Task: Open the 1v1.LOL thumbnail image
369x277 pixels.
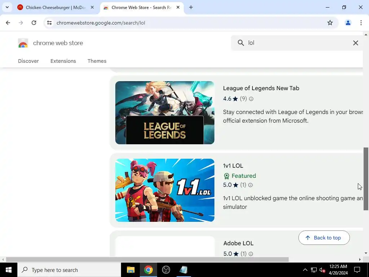Action: (x=165, y=190)
